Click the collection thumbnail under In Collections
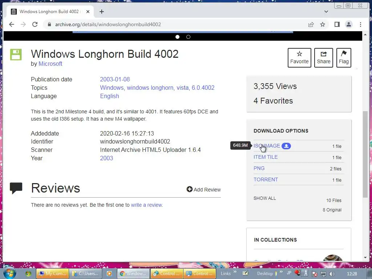The height and width of the screenshot is (279, 372). [x=333, y=258]
